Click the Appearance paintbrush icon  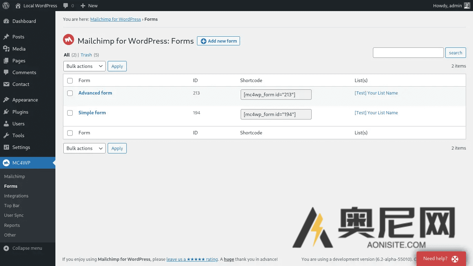point(6,100)
